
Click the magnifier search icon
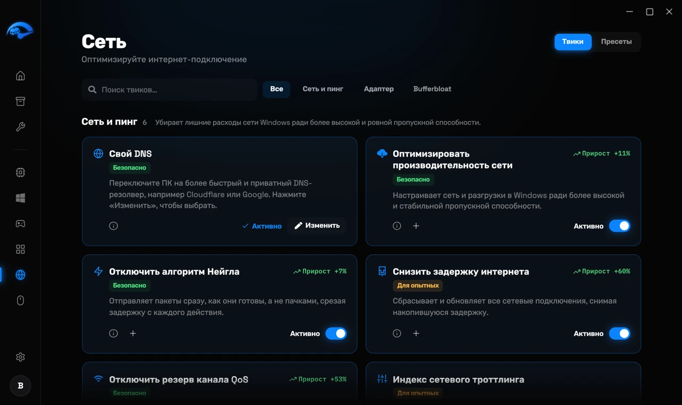(92, 90)
